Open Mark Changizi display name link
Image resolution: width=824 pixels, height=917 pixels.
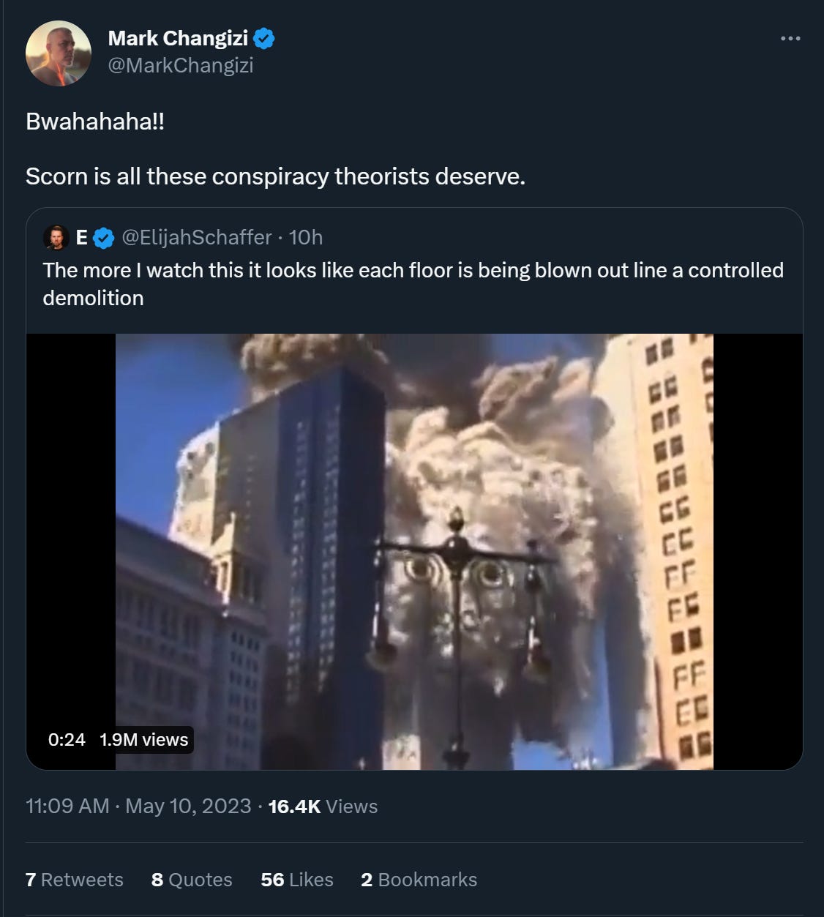pyautogui.click(x=178, y=38)
